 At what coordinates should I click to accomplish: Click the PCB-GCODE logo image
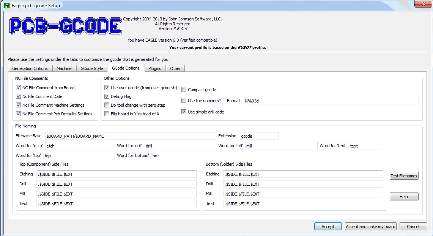pyautogui.click(x=65, y=26)
